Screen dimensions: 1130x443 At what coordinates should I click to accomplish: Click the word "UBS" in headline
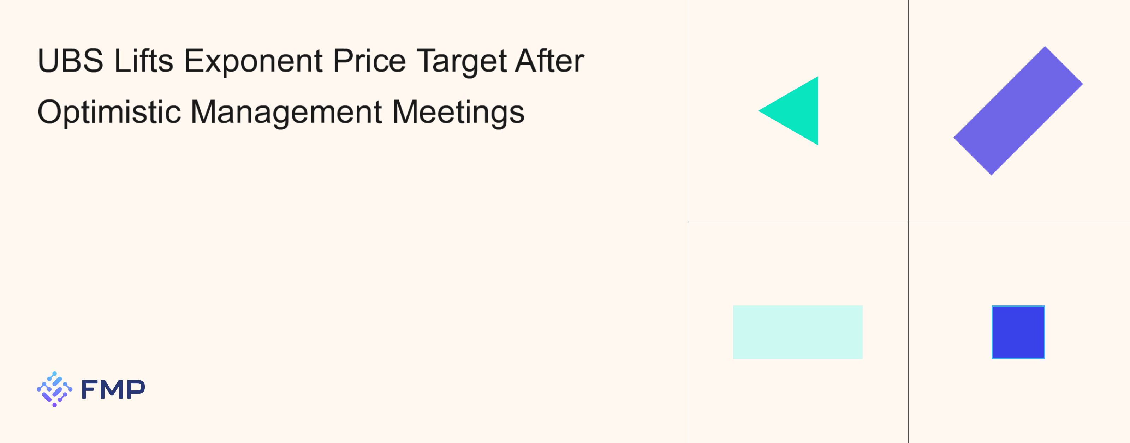click(x=71, y=61)
